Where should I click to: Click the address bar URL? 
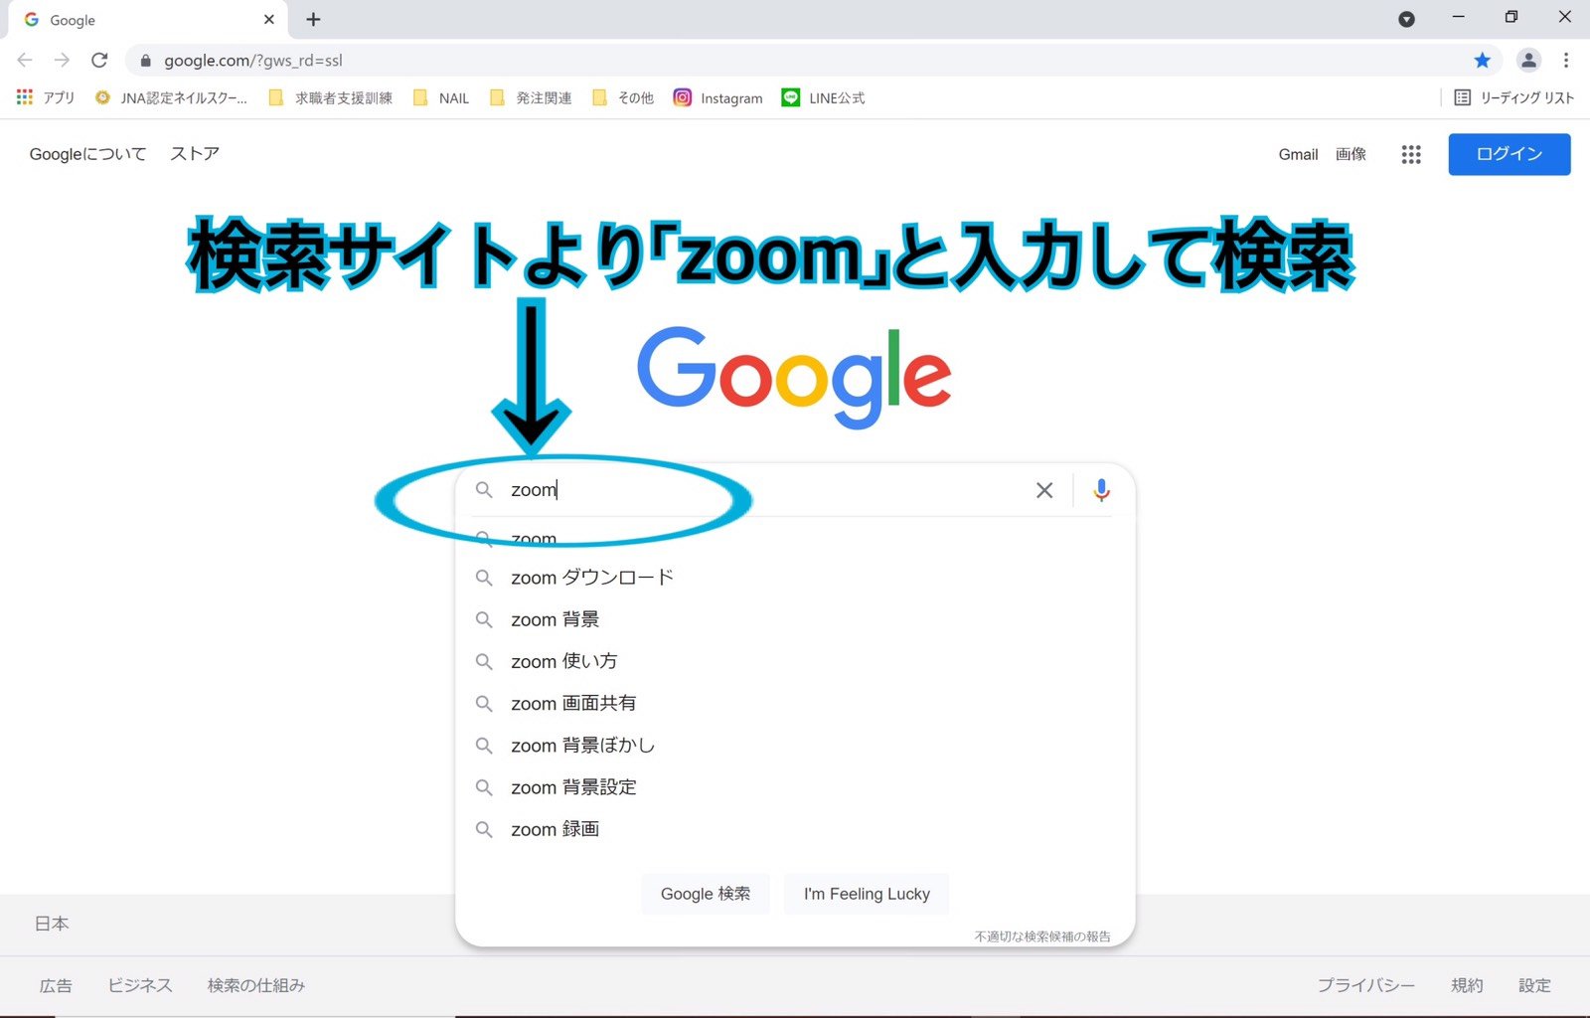pos(253,61)
